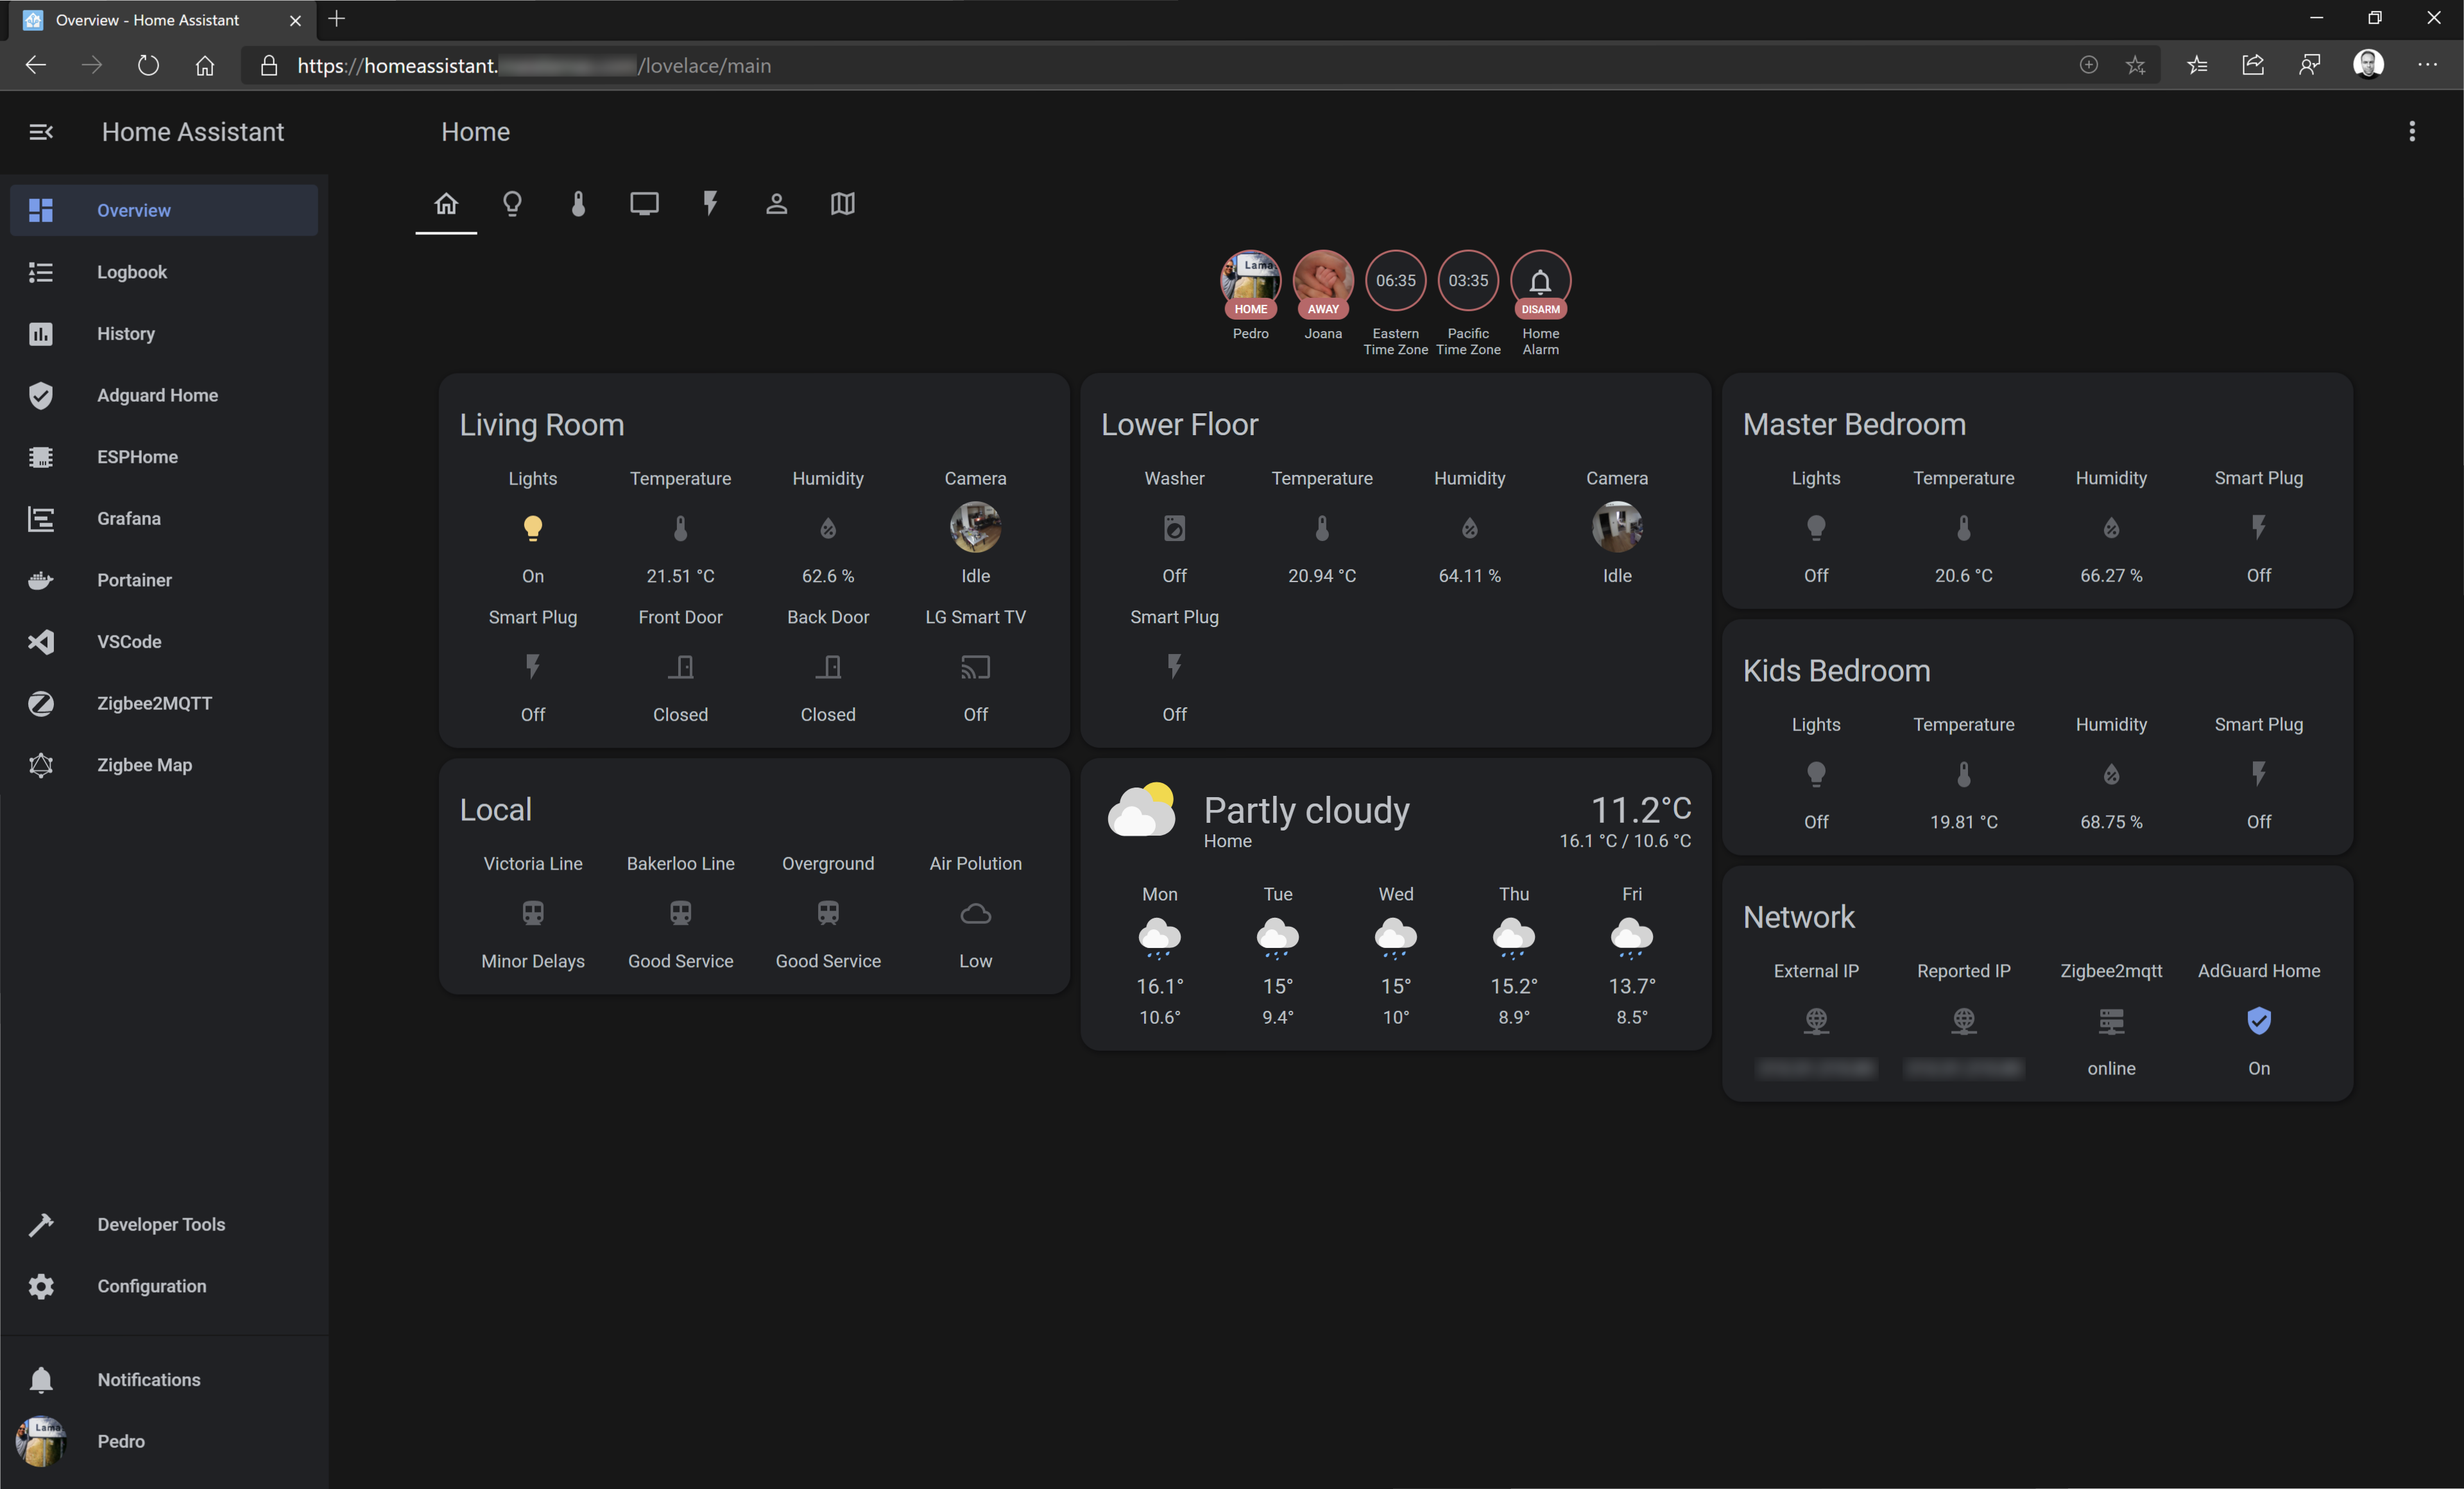Click the Grafana sidebar icon
Screen dimensions: 2464x1489
[41, 518]
